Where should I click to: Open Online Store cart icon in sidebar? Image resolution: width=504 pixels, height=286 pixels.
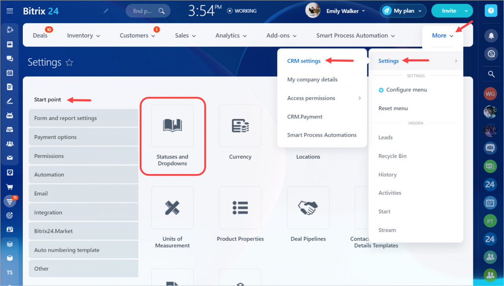[x=10, y=187]
